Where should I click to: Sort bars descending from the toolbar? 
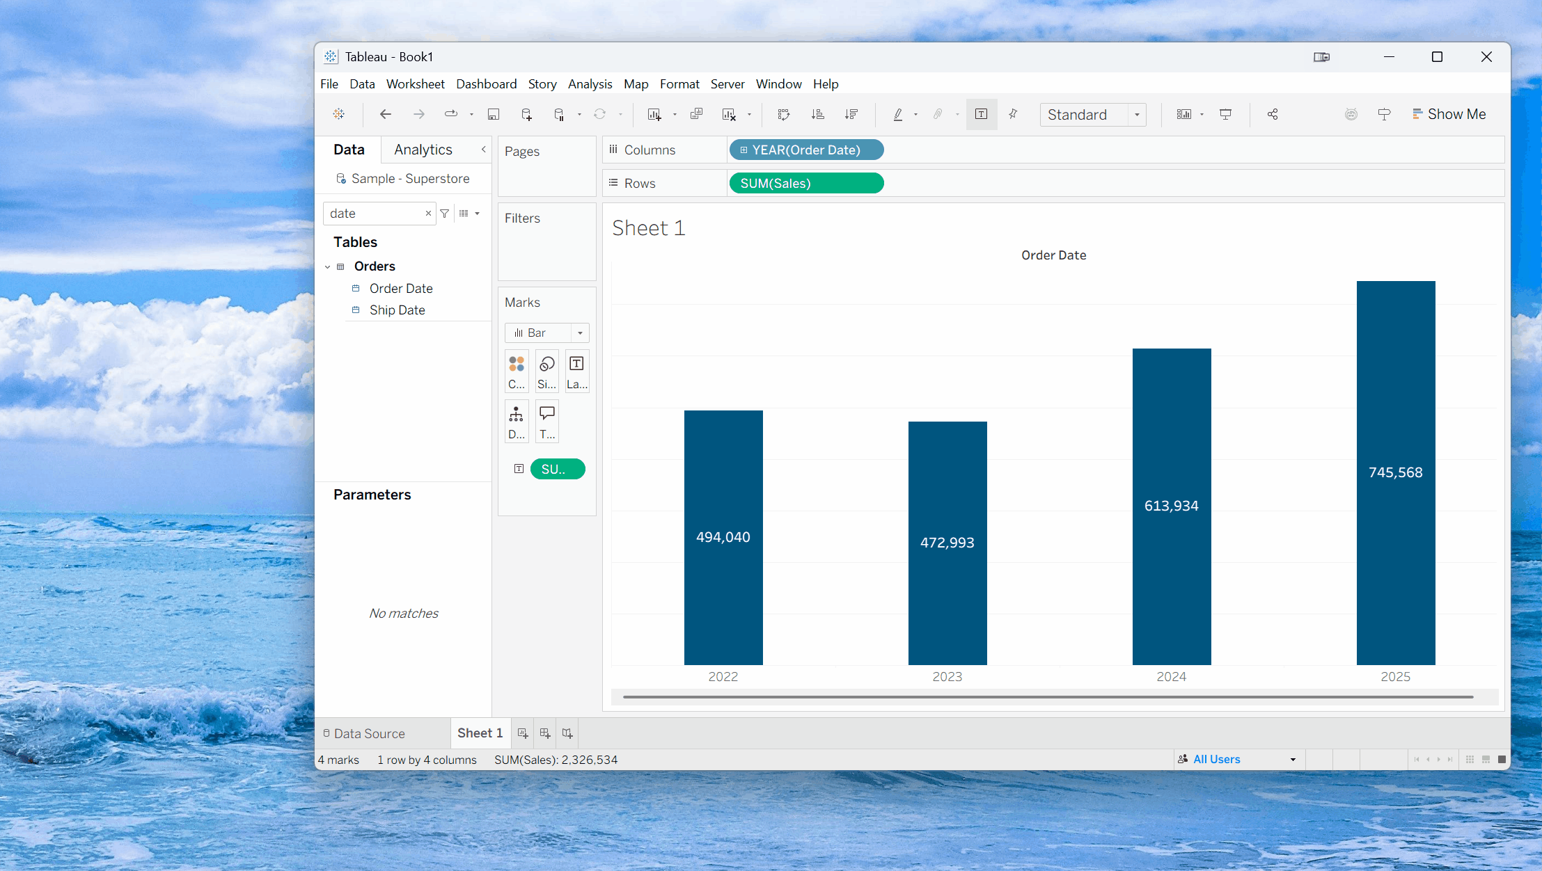click(x=851, y=114)
